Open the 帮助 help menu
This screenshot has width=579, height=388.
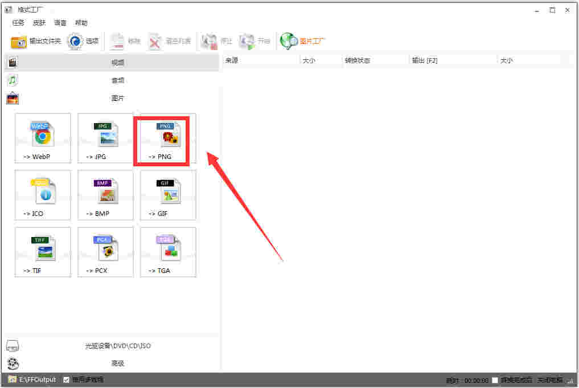(81, 23)
